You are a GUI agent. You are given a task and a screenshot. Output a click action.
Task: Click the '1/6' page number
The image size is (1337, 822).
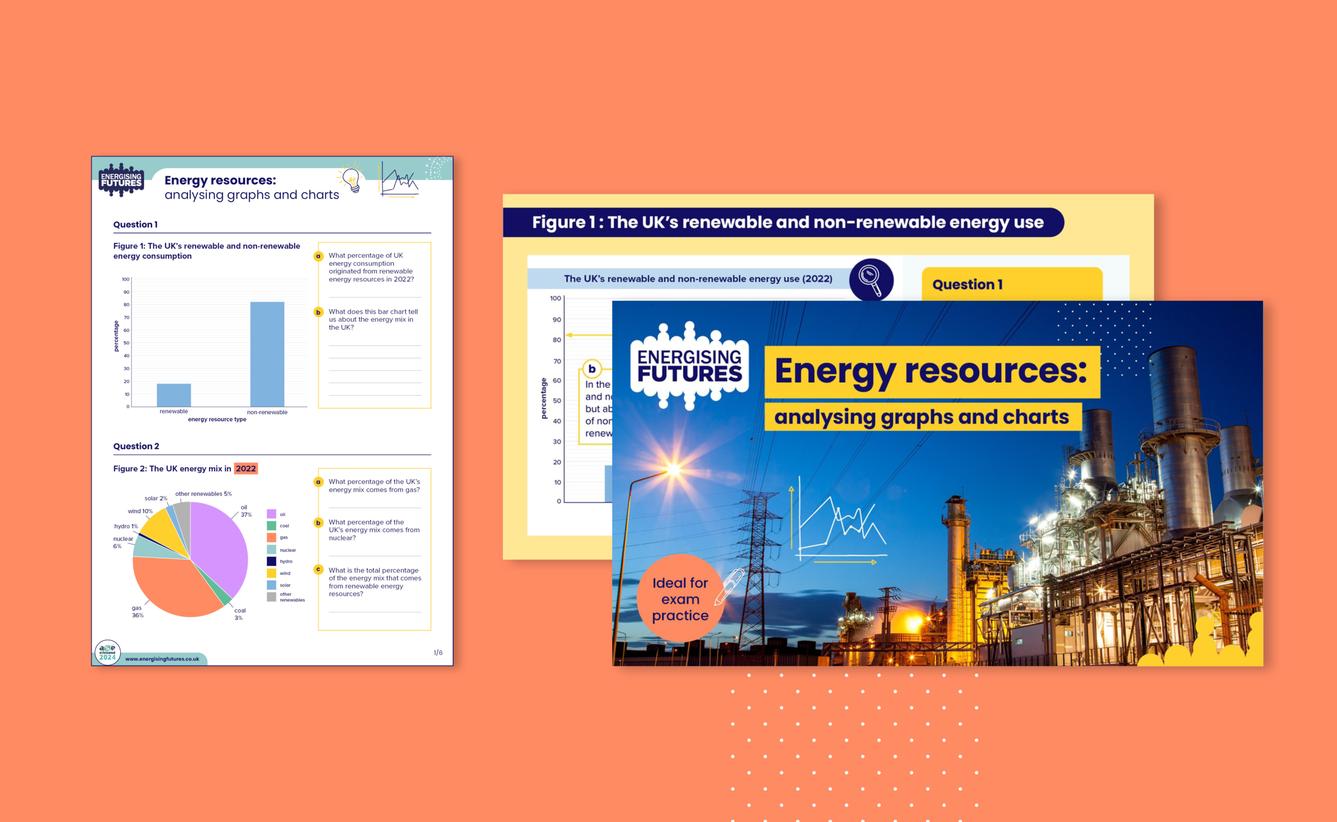click(438, 652)
